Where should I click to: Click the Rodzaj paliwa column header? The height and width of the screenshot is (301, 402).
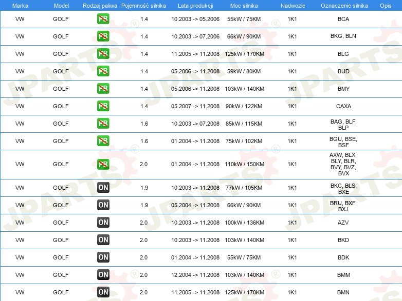(100, 6)
